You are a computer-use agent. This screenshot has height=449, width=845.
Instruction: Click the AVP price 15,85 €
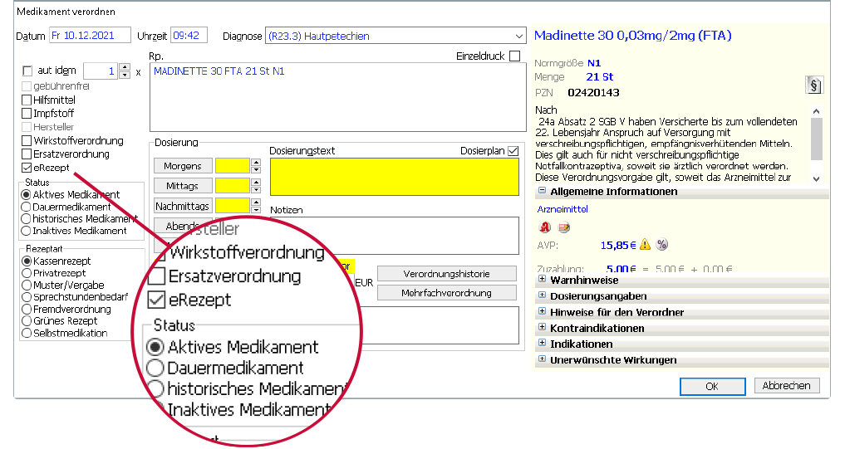tap(618, 246)
